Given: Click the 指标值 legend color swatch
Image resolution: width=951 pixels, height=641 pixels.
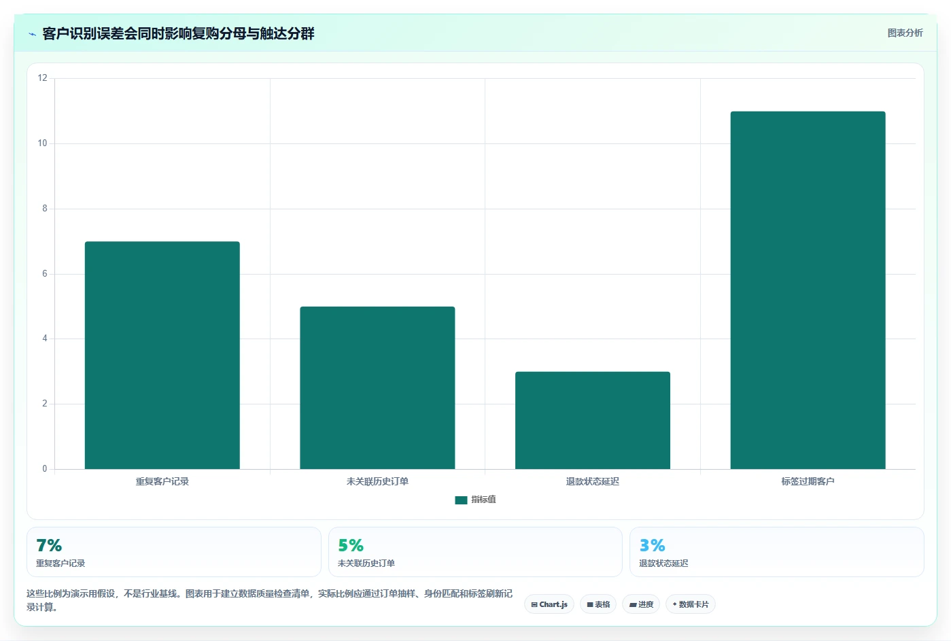Looking at the screenshot, I should [x=461, y=500].
